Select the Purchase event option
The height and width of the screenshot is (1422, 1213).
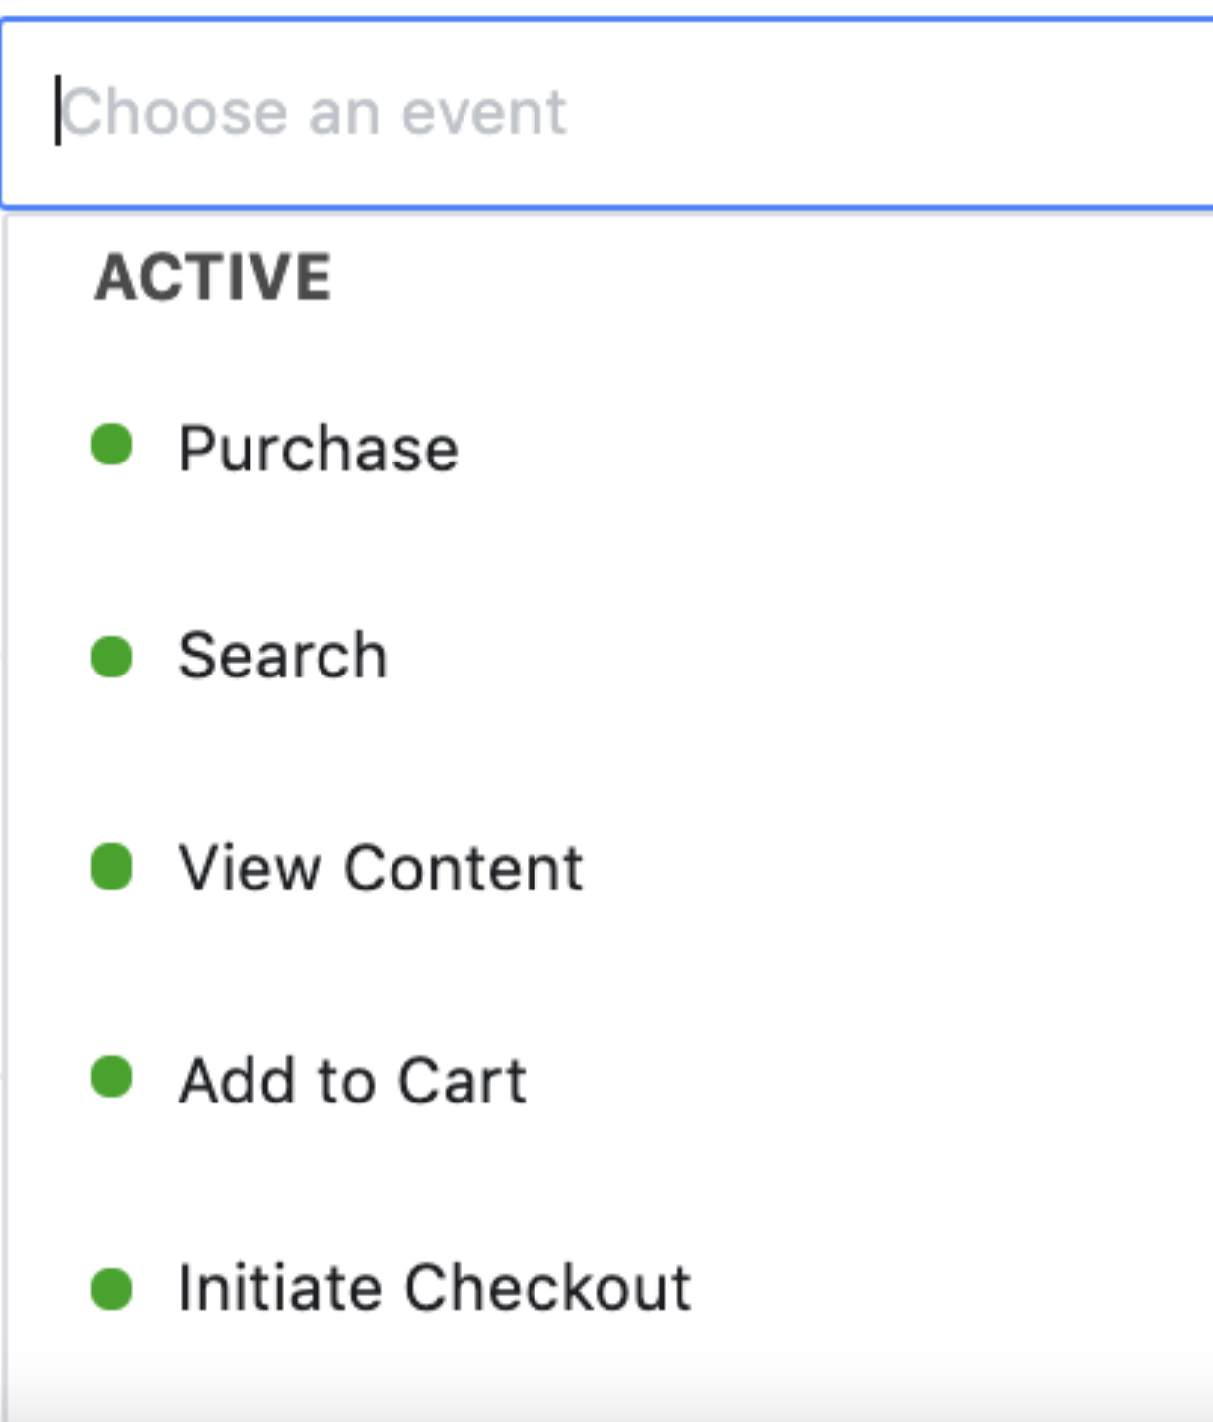tap(609, 449)
